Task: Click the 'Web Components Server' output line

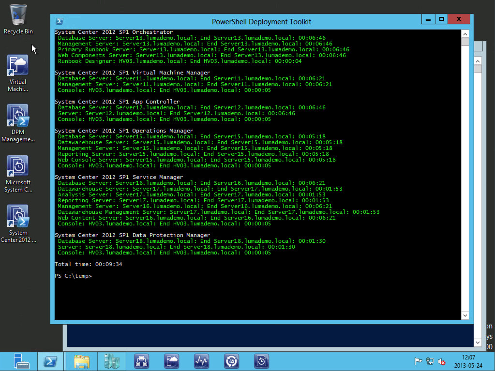Action: 202,55
